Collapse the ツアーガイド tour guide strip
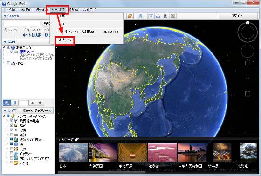This screenshot has height=176, width=261. point(60,140)
